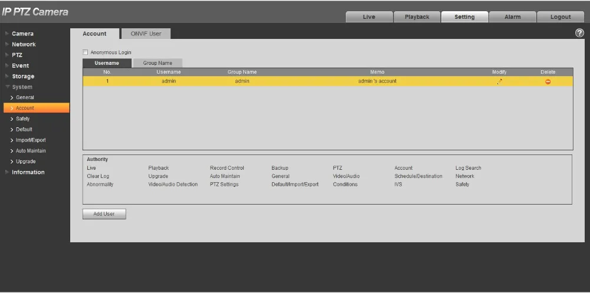Click the "admin 's account" memo cell
This screenshot has width=590, height=293.
(378, 81)
